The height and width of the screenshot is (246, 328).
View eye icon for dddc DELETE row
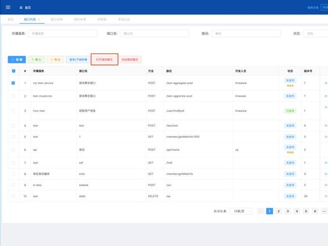tap(326, 196)
